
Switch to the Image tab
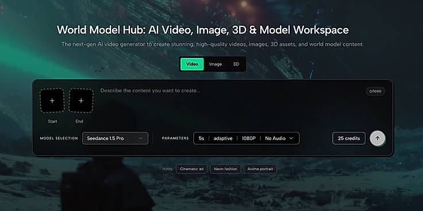(x=216, y=64)
